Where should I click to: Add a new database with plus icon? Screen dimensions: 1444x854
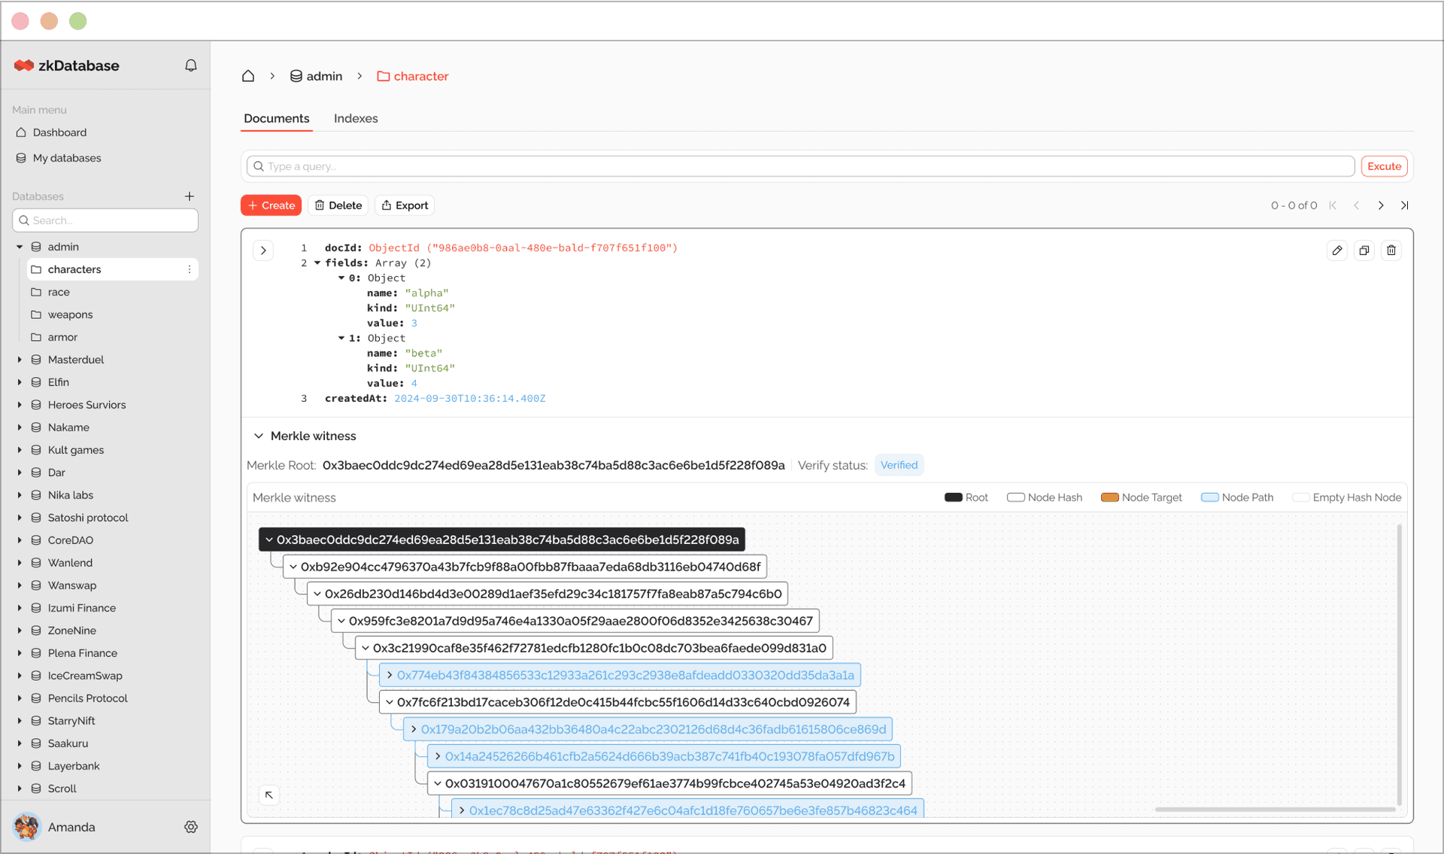pos(190,196)
